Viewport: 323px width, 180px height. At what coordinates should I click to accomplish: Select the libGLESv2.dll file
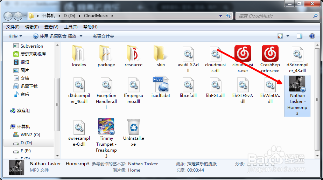243,90
